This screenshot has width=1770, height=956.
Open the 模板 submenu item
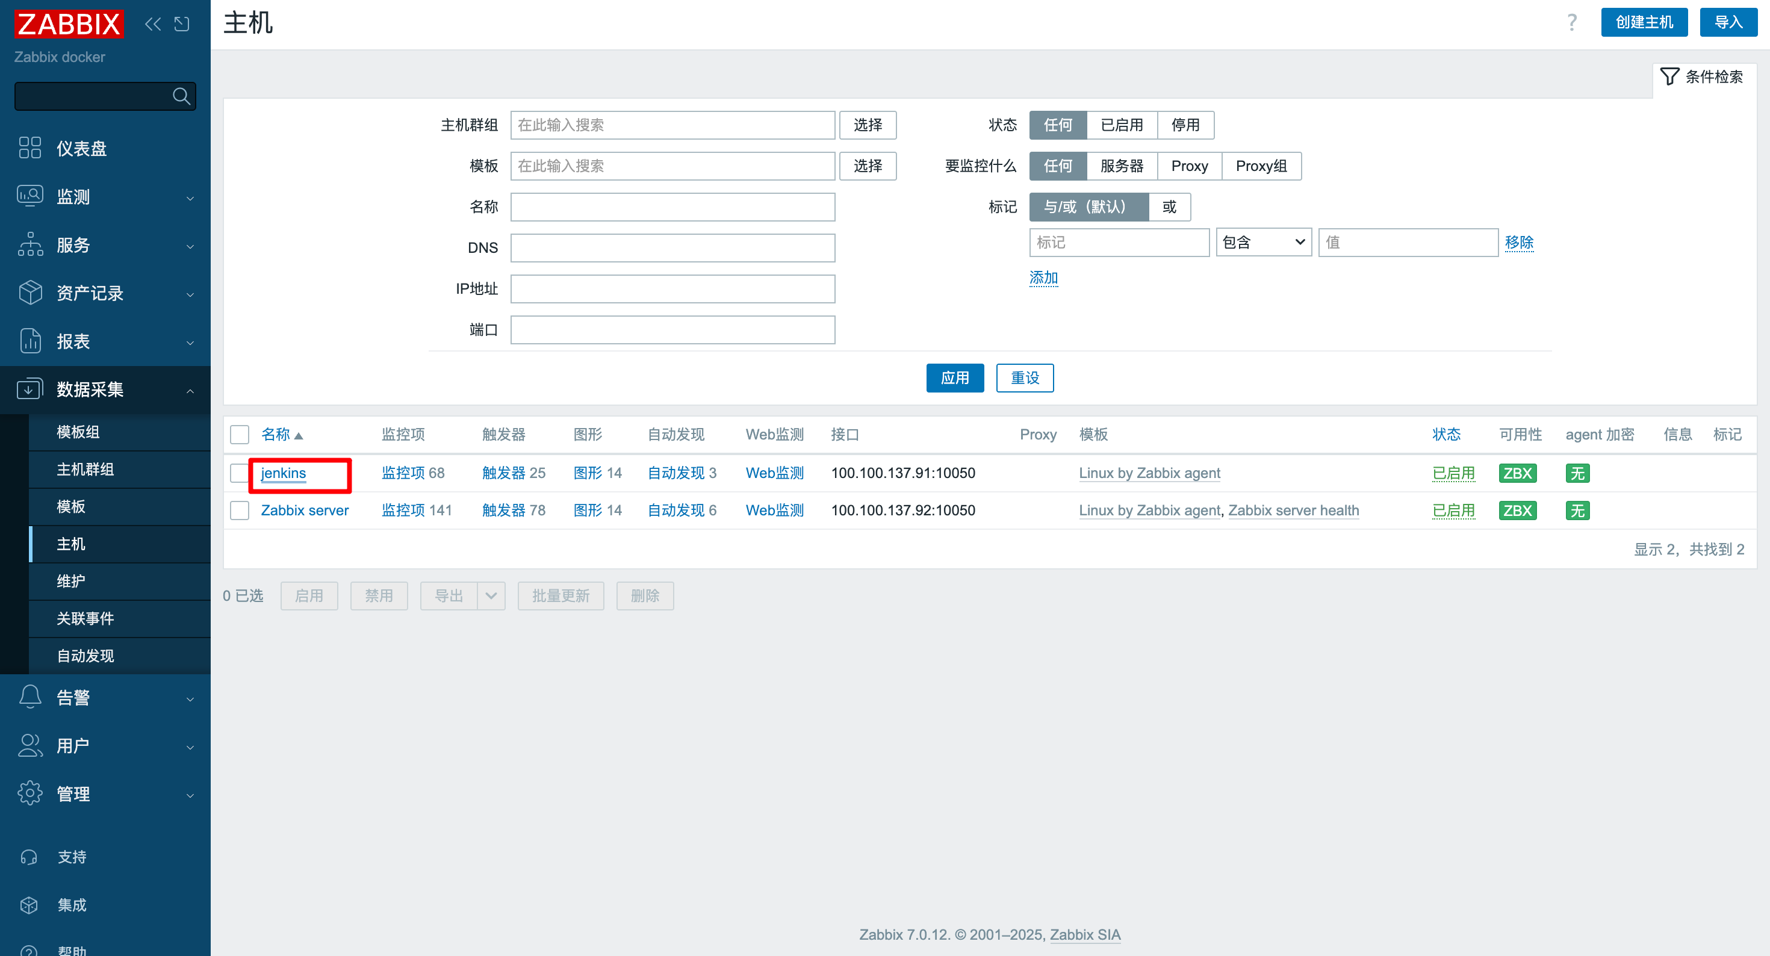coord(120,506)
